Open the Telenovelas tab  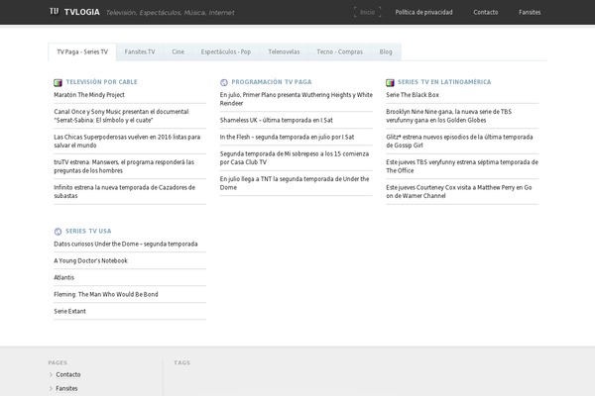284,50
